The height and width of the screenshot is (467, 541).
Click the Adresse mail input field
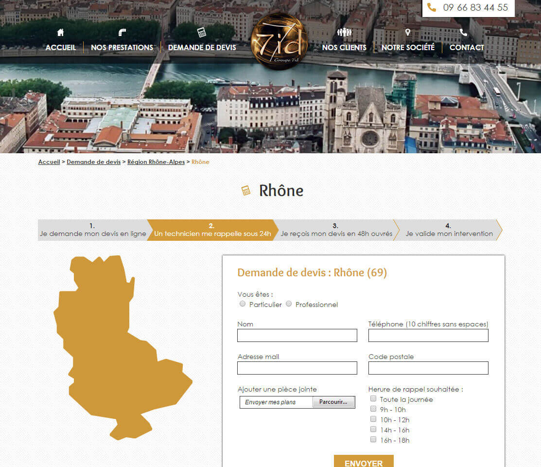pos(297,368)
